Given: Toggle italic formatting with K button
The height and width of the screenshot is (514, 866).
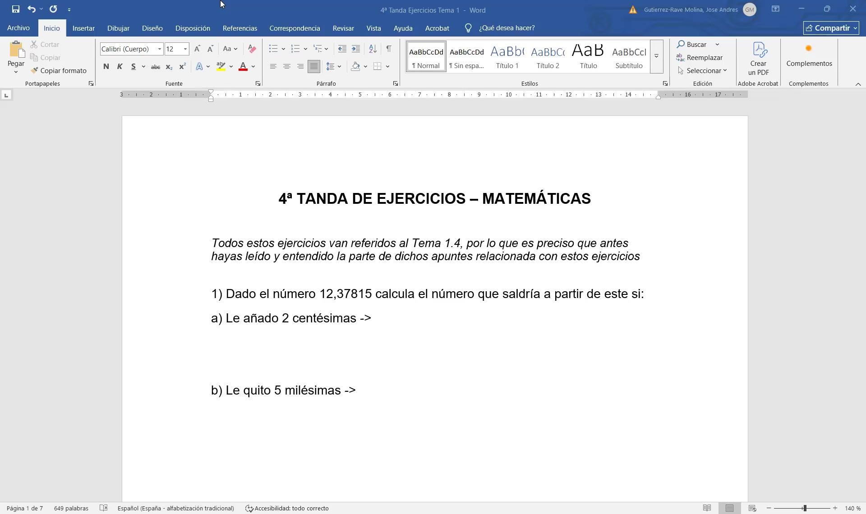Looking at the screenshot, I should click(120, 67).
